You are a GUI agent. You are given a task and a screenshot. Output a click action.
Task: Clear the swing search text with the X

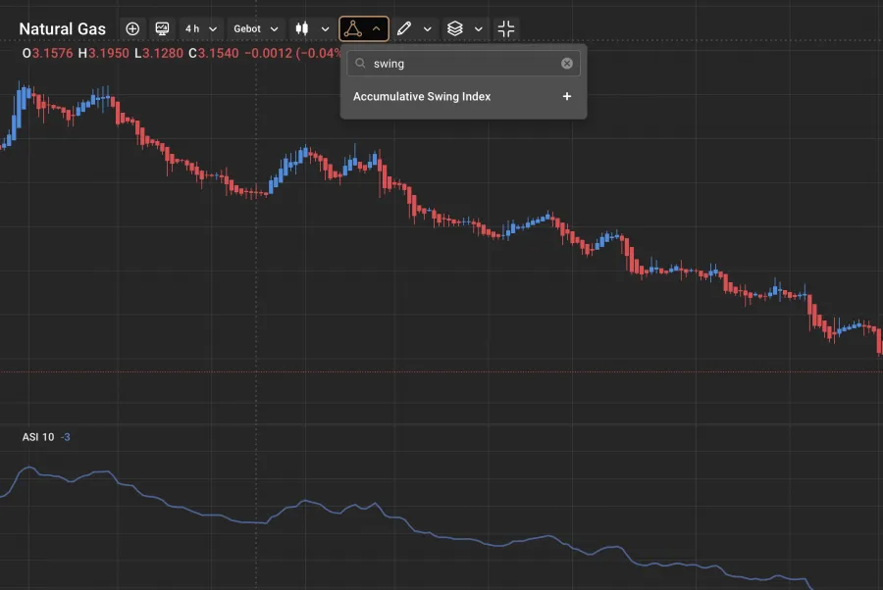pyautogui.click(x=567, y=63)
